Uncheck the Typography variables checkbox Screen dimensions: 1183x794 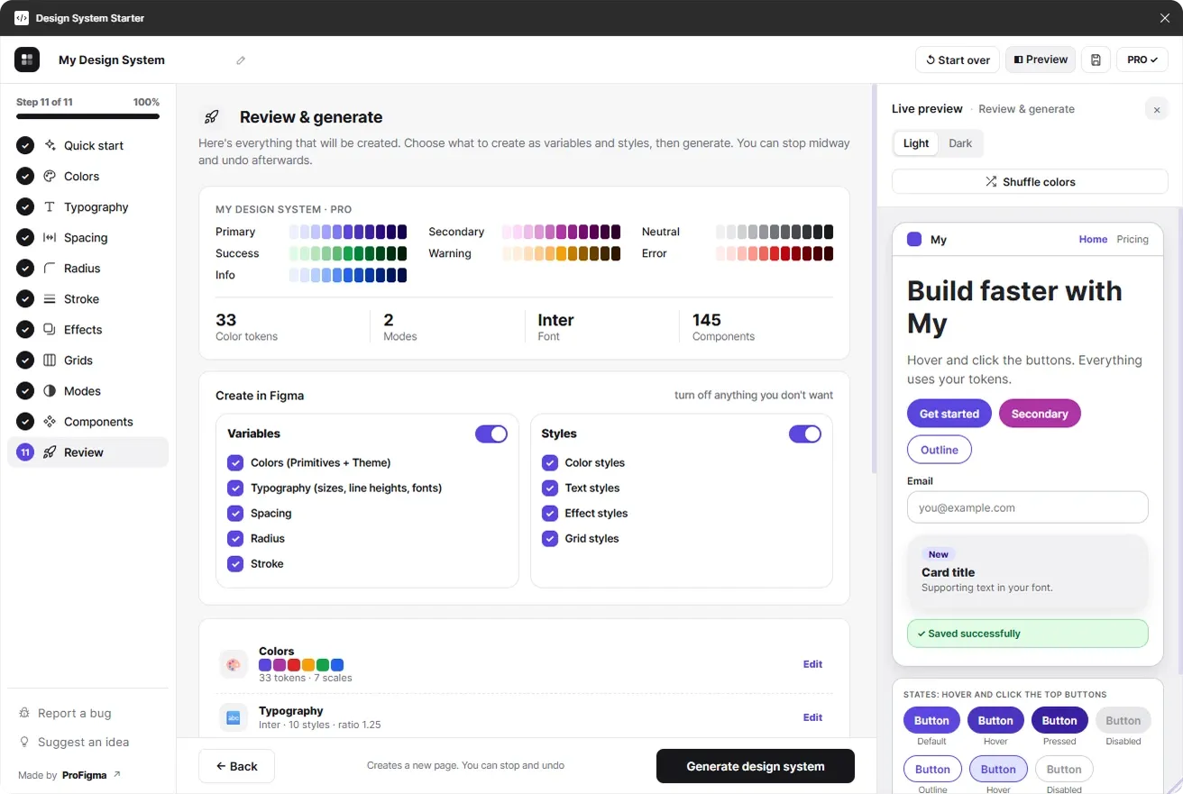[235, 488]
